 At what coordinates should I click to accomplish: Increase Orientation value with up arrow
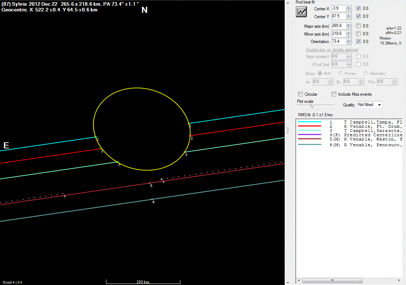point(349,40)
